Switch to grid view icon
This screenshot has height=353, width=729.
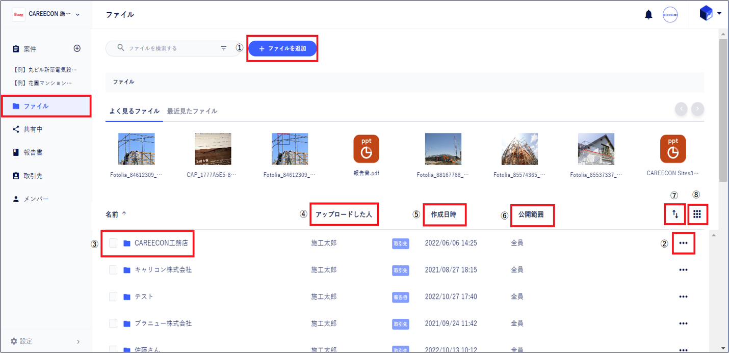click(x=697, y=214)
